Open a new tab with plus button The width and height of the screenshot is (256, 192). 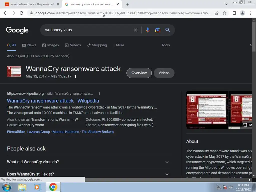pyautogui.click(x=127, y=4)
